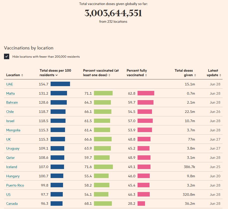
Task: Toggle the hide small locations checkbox
Action: point(7,56)
